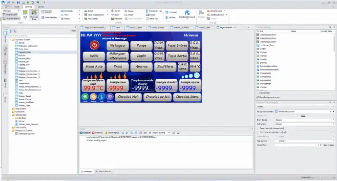Screen dimensions: 337x181
Task: Switch to the Vitesse_Pompe document tab
Action: click(158, 28)
